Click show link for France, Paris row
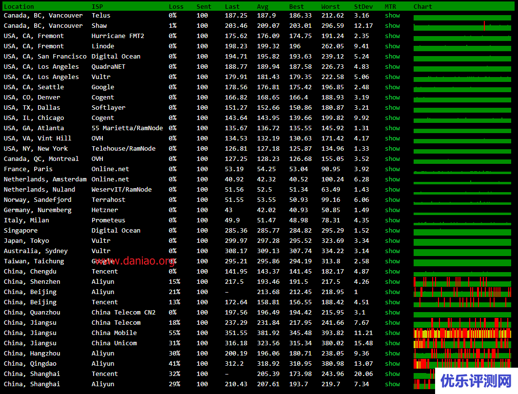Image resolution: width=518 pixels, height=394 pixels. click(x=392, y=169)
